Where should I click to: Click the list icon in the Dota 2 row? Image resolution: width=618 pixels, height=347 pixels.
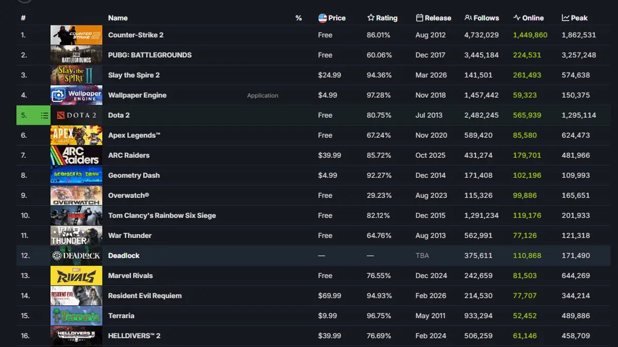45,116
